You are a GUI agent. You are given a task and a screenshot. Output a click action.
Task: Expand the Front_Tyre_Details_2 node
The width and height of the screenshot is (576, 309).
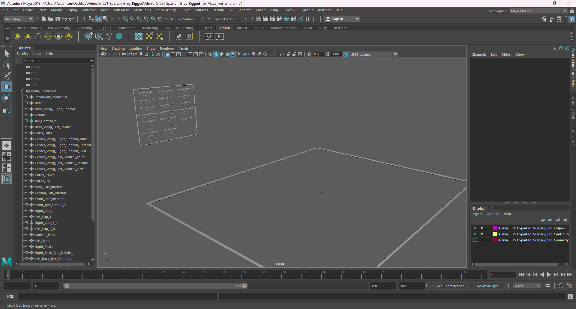26,205
